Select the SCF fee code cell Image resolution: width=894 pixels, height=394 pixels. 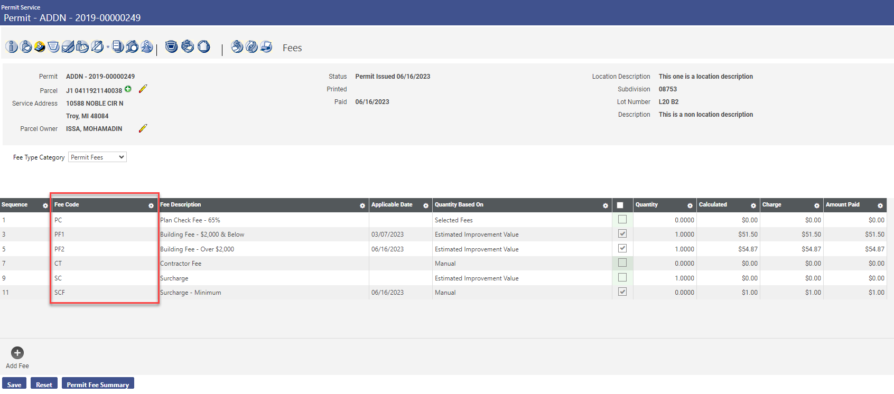click(x=105, y=292)
